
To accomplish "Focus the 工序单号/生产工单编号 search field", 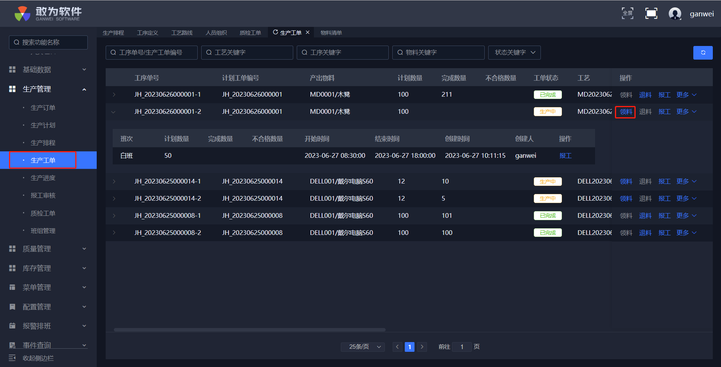I will pyautogui.click(x=152, y=53).
